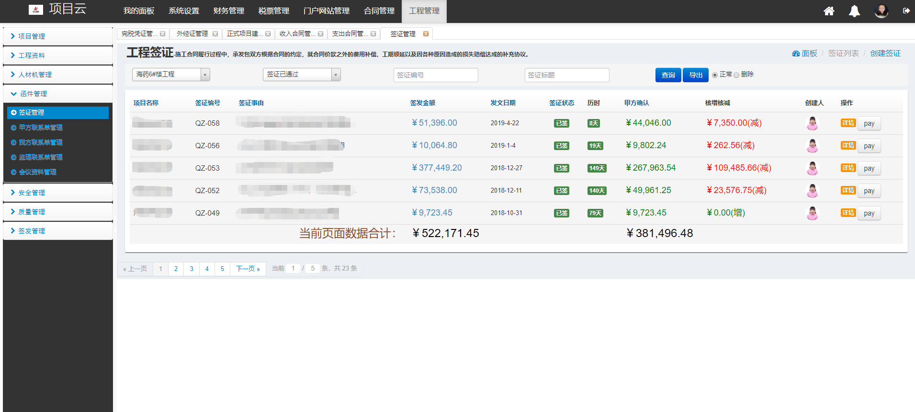Click the creator avatar in row QZ-053
The height and width of the screenshot is (412, 915).
(x=813, y=168)
